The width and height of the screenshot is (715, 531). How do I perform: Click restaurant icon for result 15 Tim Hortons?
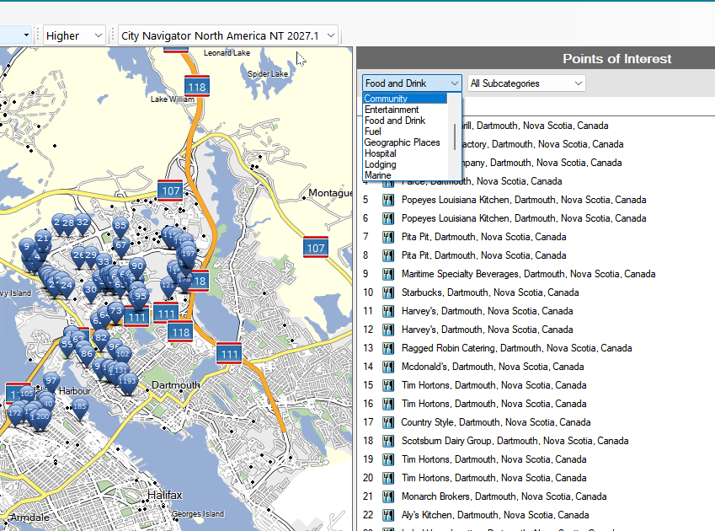coord(388,385)
